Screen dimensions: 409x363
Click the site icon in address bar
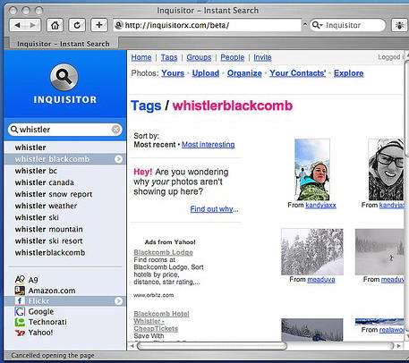click(119, 25)
